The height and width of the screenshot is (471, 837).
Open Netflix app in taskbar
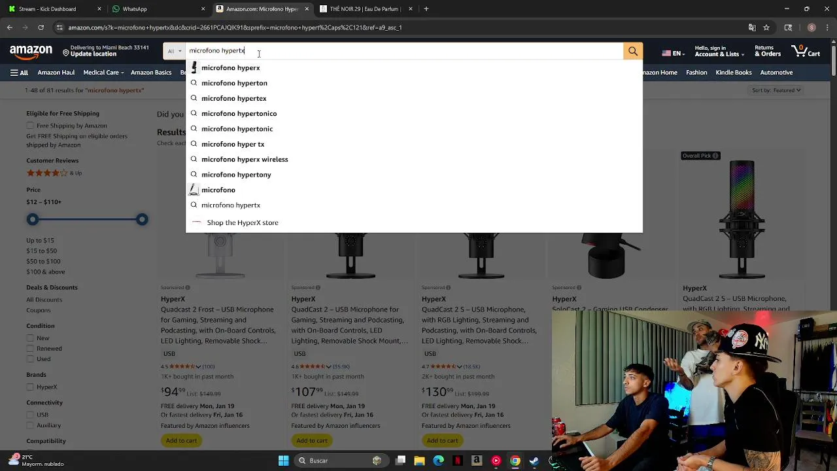tap(458, 461)
